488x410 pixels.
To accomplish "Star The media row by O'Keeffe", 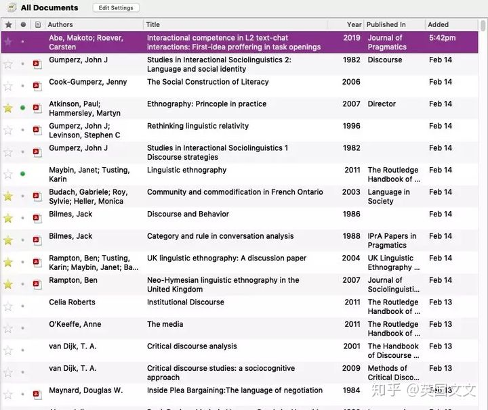I will pos(8,328).
